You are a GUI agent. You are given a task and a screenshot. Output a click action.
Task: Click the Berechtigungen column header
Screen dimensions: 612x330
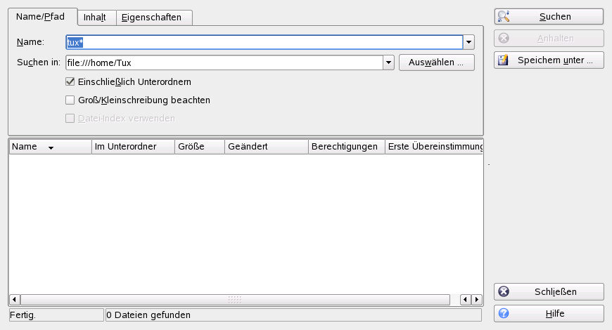pyautogui.click(x=347, y=147)
